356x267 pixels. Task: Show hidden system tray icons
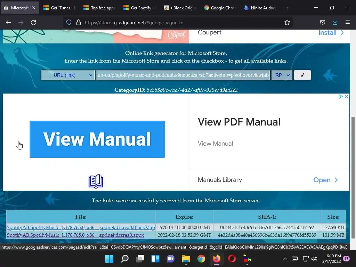285,259
